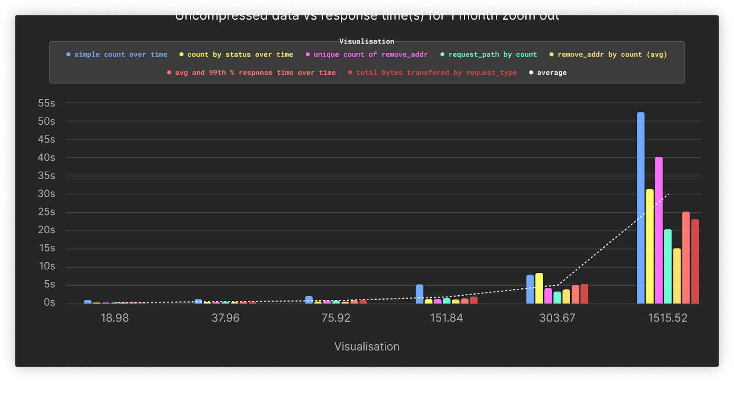Image resolution: width=734 pixels, height=397 pixels.
Task: Toggle 'total bytes transfered by request_type' legend entry
Action: click(433, 73)
